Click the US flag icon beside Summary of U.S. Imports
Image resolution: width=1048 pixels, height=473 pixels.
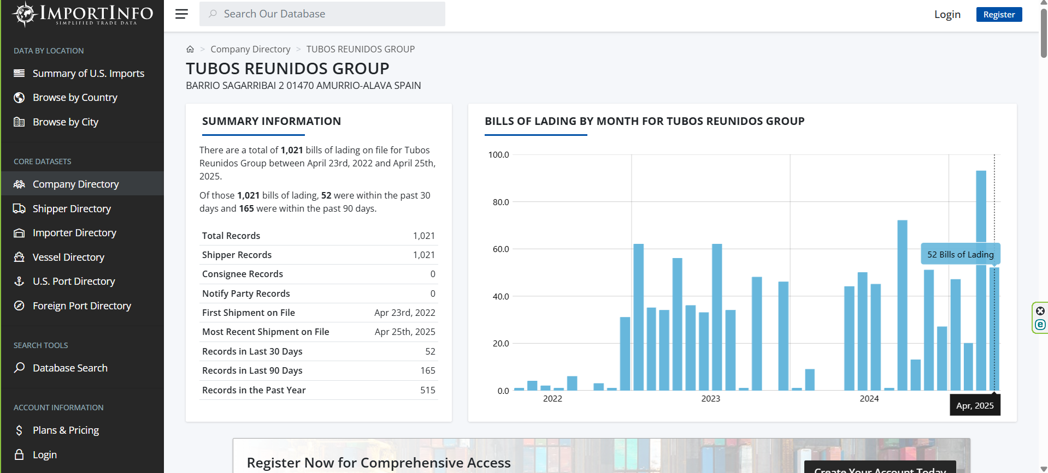(x=19, y=73)
